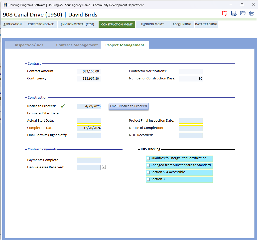Open ENVIRONMENTAL (CEST) tab
258x240 pixels.
point(78,24)
